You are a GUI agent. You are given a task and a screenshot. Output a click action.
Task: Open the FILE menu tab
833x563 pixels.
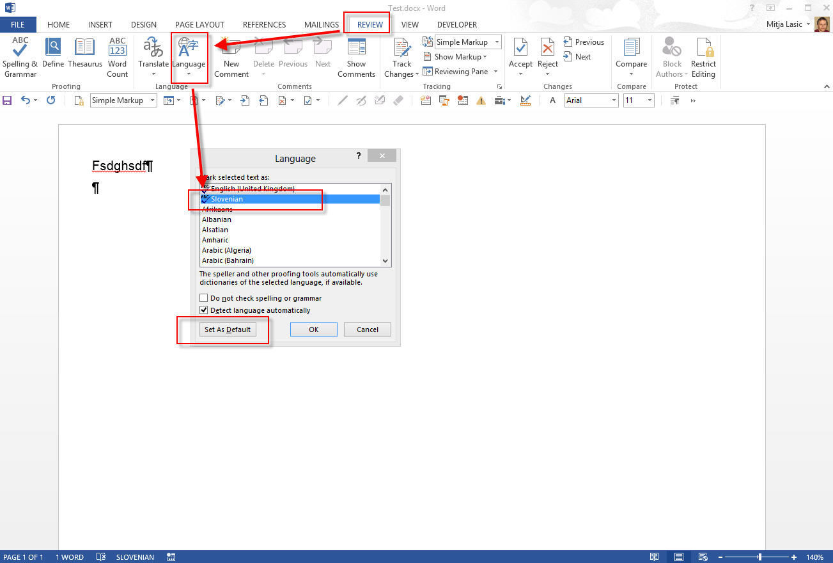pos(18,24)
